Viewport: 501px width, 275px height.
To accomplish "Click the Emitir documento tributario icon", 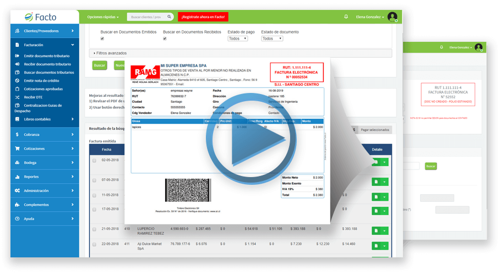I will pos(19,56).
